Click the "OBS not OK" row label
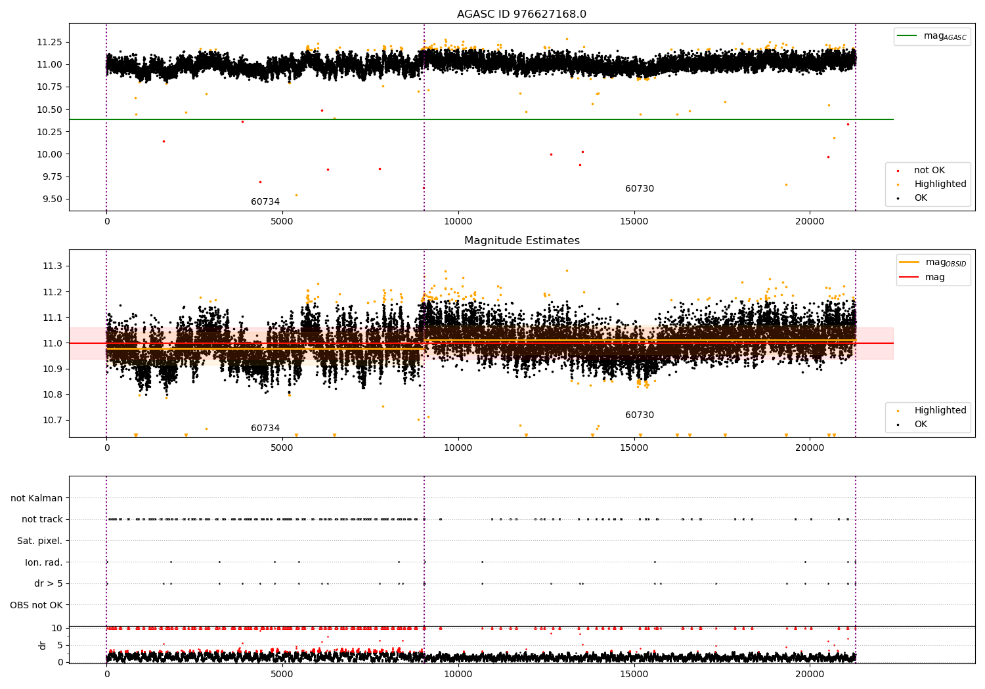The image size is (985, 689). 37,606
